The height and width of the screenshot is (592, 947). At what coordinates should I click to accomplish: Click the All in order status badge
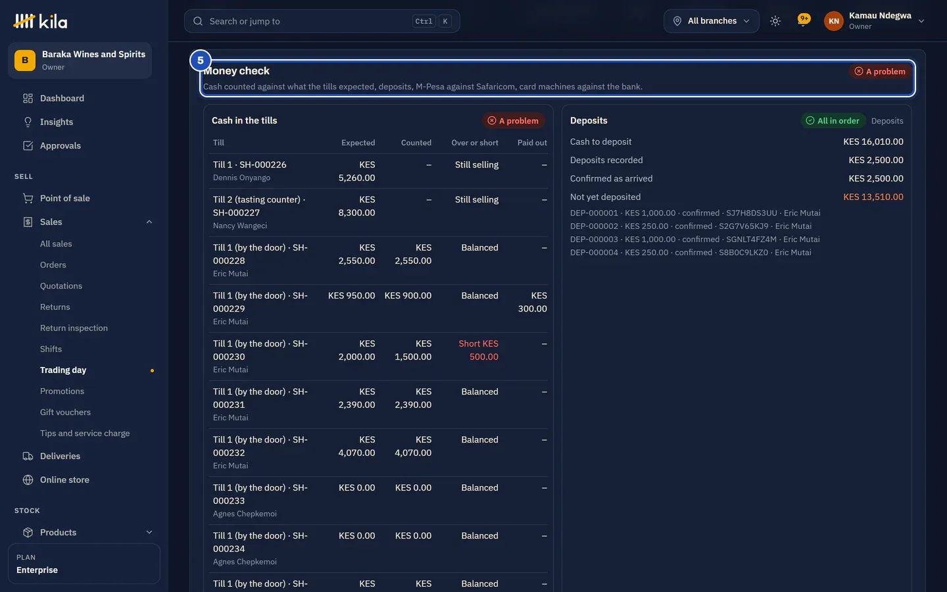click(833, 121)
